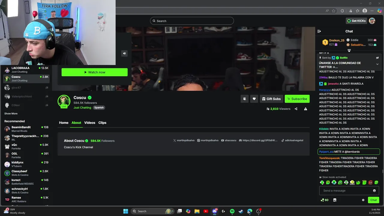This screenshot has height=216, width=384.
Task: Click the 60 channel points icon
Action: (x=325, y=200)
